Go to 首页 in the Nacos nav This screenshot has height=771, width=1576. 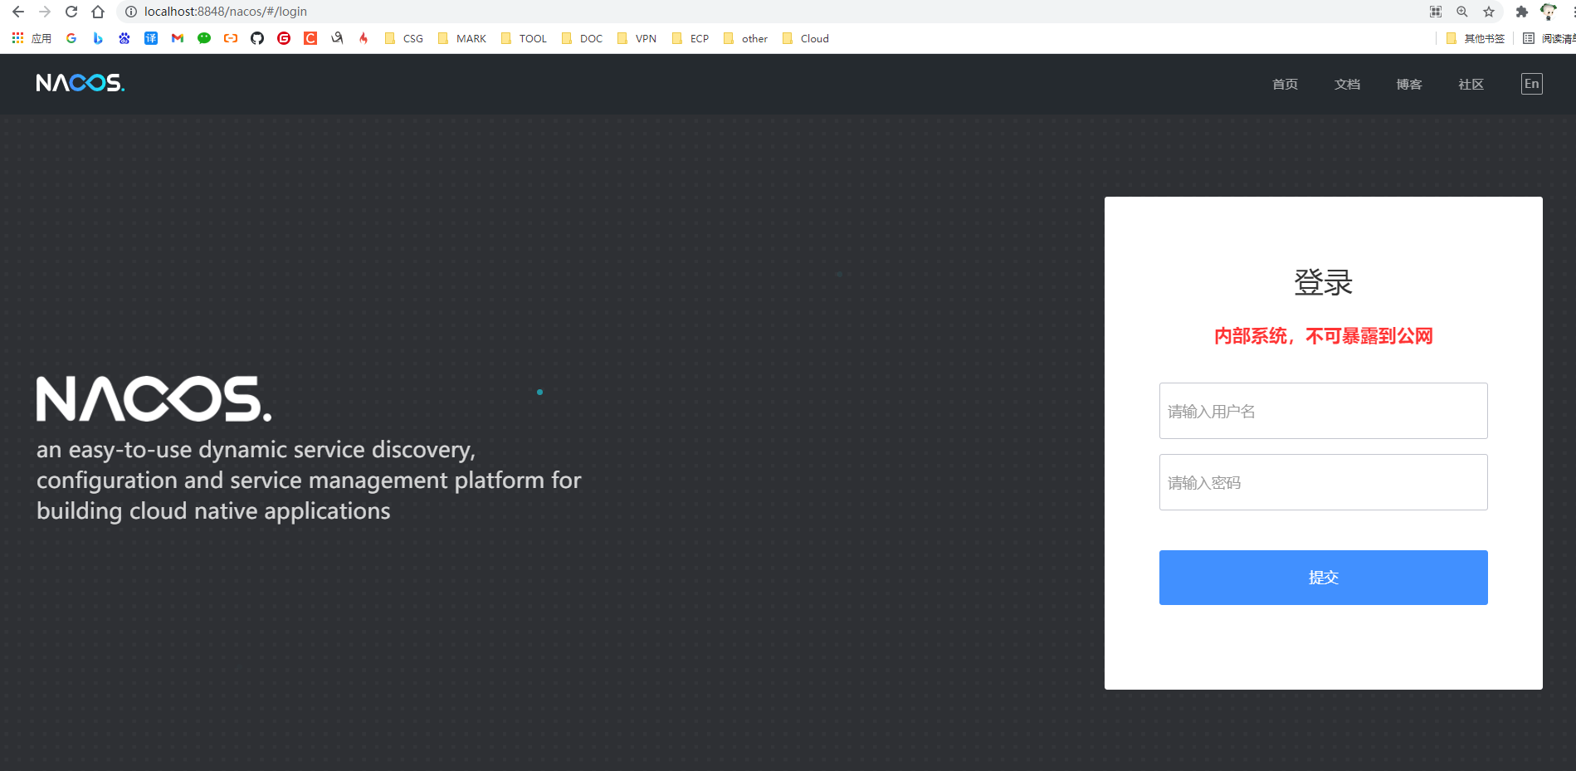click(1285, 84)
